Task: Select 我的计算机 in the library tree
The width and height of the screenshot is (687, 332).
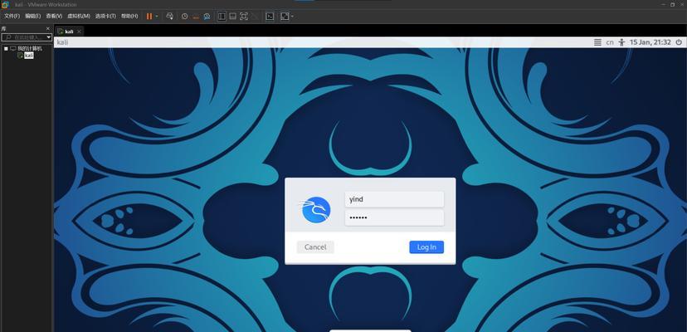Action: [x=29, y=48]
